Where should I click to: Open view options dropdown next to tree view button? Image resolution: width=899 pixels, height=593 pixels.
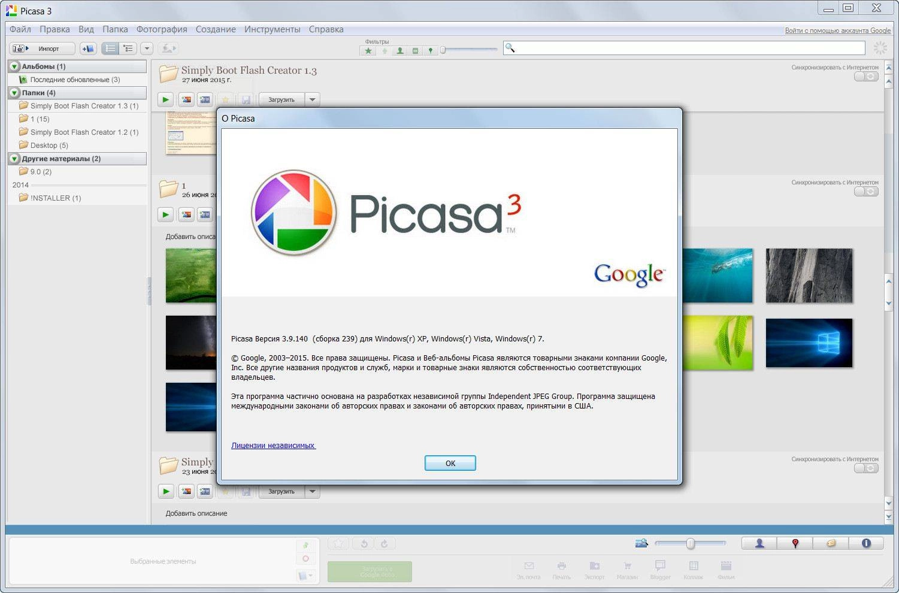pos(147,49)
